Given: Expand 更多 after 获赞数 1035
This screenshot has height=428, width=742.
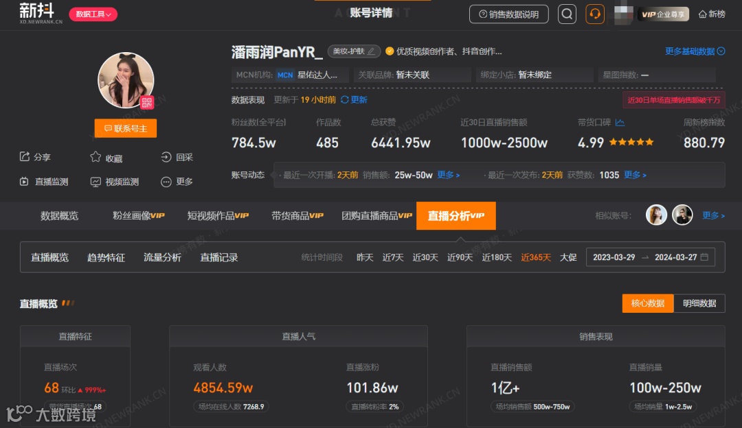Looking at the screenshot, I should pos(635,175).
